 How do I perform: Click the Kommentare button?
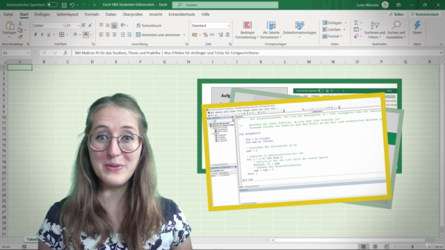[425, 14]
